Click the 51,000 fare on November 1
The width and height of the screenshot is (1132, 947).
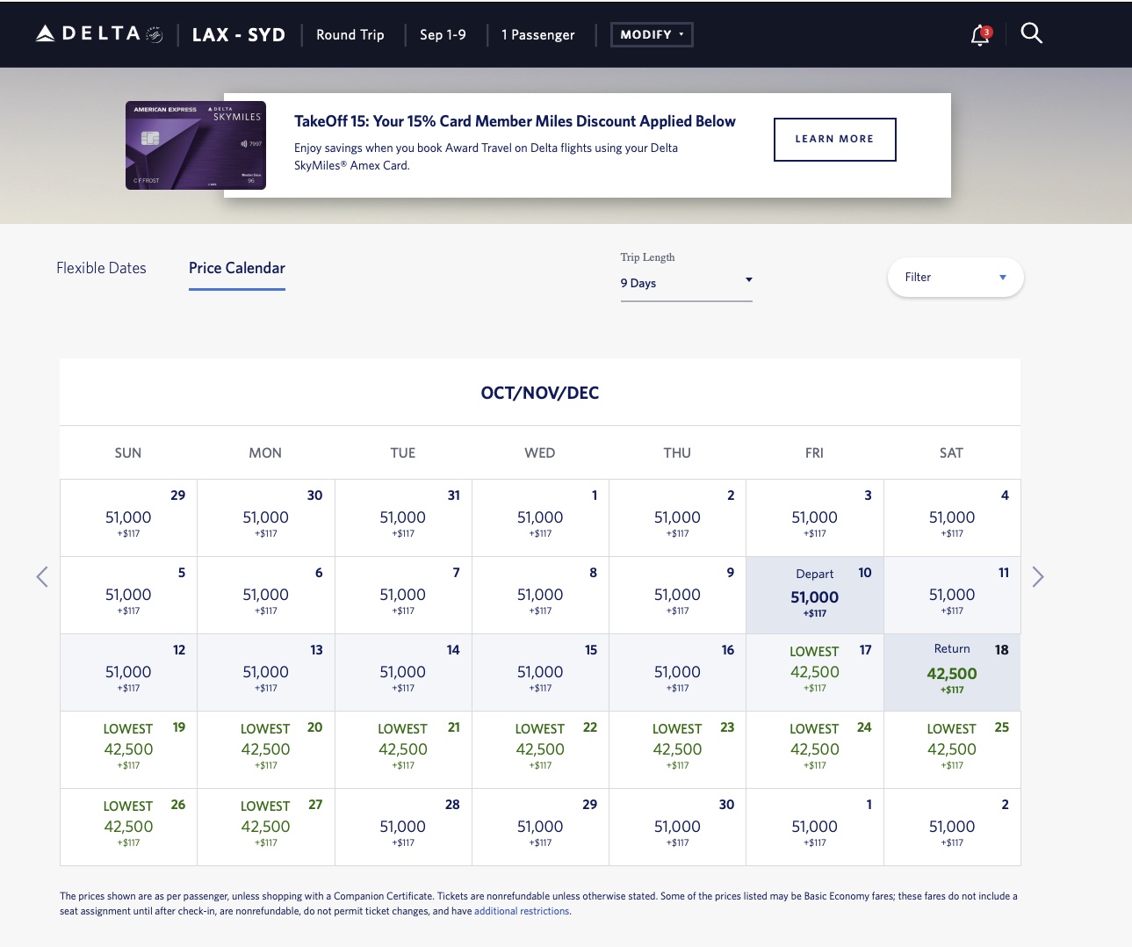click(x=814, y=827)
